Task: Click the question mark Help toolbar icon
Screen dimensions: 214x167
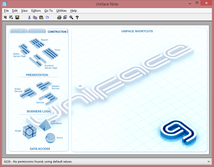Action: click(x=77, y=17)
